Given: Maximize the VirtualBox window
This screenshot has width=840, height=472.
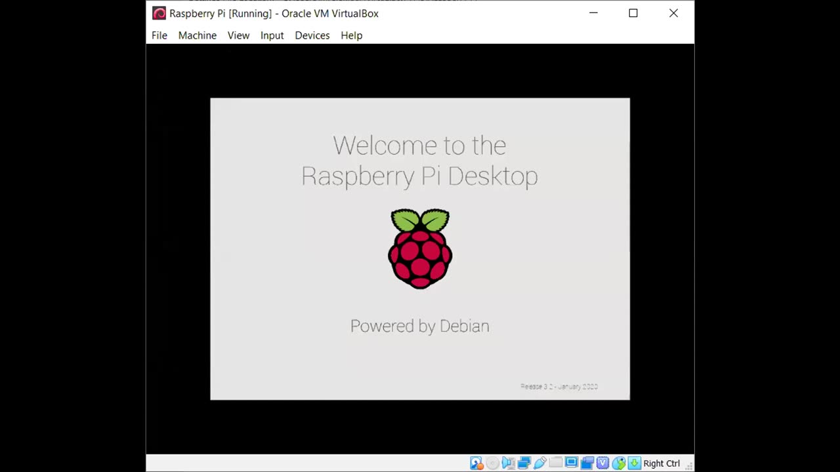Looking at the screenshot, I should [x=633, y=13].
